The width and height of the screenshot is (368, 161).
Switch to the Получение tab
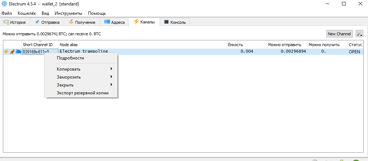pyautogui.click(x=82, y=22)
